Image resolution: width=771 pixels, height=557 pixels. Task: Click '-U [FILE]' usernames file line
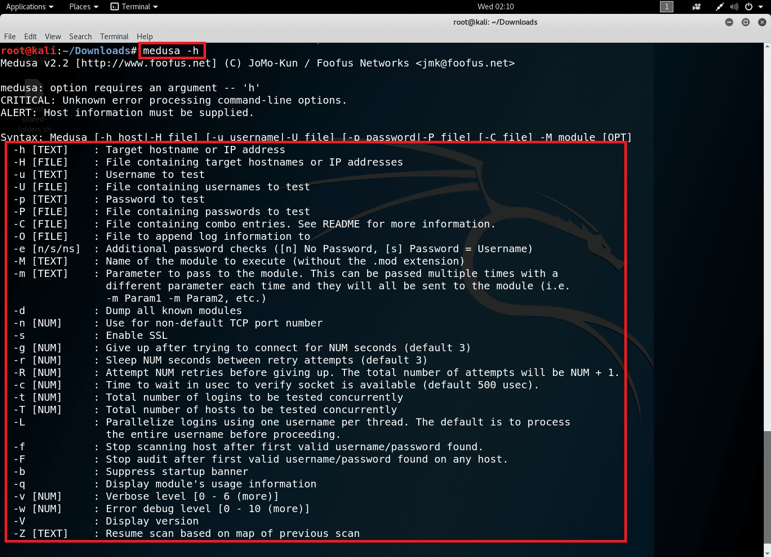click(162, 187)
